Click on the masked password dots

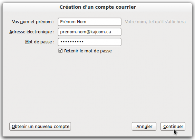[72, 42]
